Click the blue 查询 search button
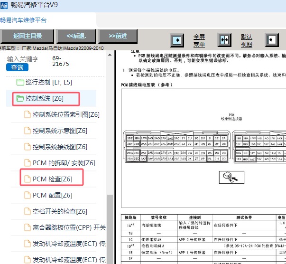286x264 pixels. 17,67
